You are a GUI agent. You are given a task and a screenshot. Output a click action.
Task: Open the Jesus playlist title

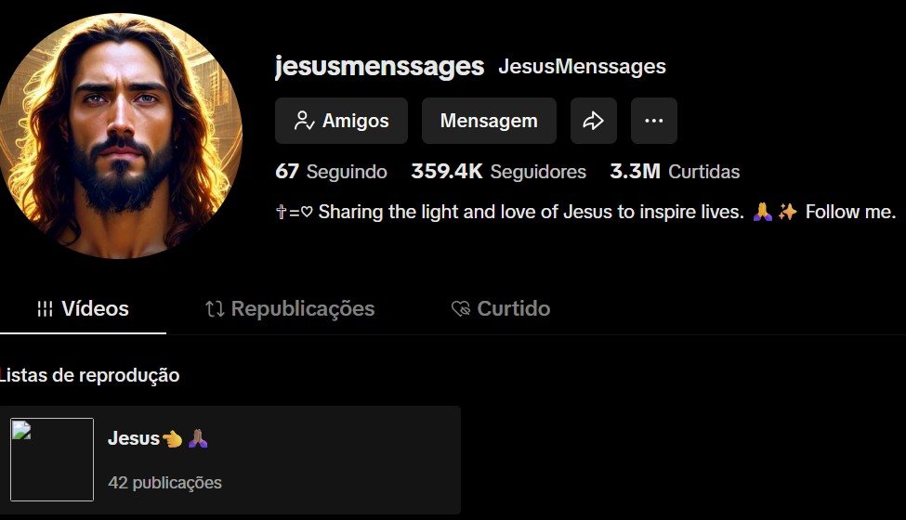[158, 438]
